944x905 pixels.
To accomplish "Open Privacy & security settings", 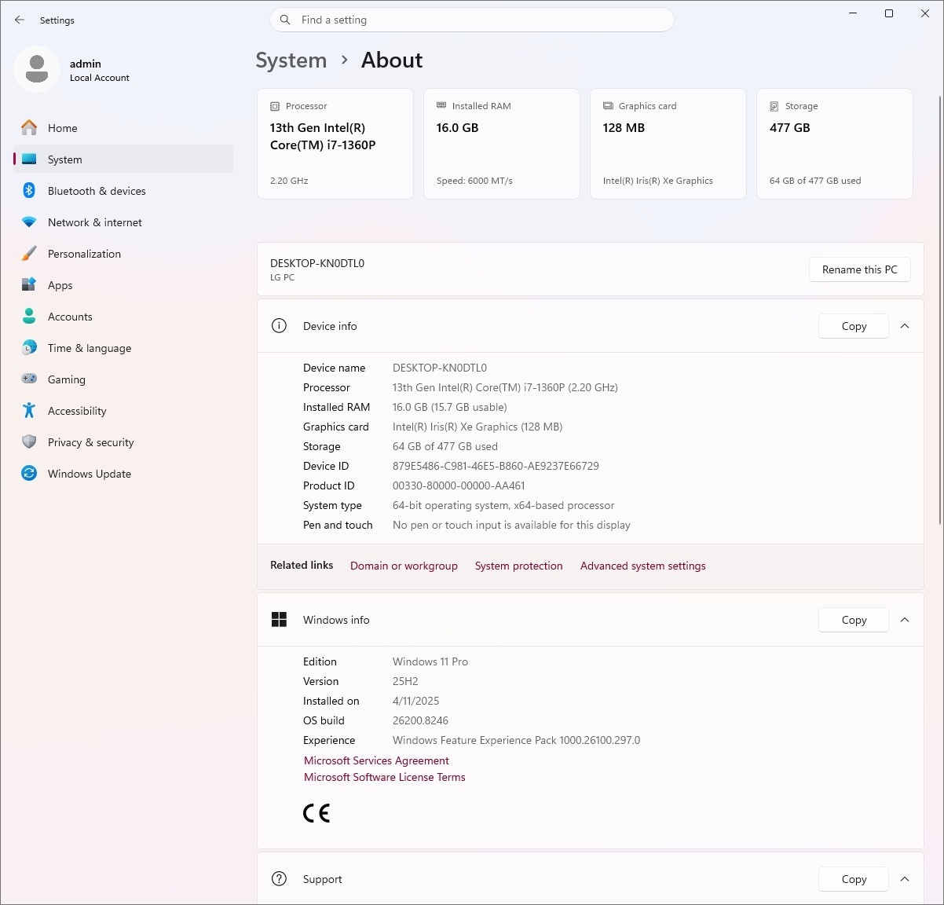I will pos(123,442).
